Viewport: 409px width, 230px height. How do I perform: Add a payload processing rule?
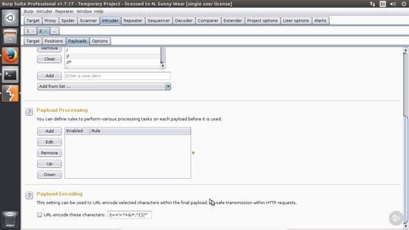tap(50, 131)
